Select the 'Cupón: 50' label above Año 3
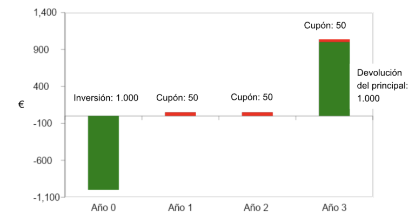Image resolution: width=415 pixels, height=222 pixels. (x=325, y=25)
